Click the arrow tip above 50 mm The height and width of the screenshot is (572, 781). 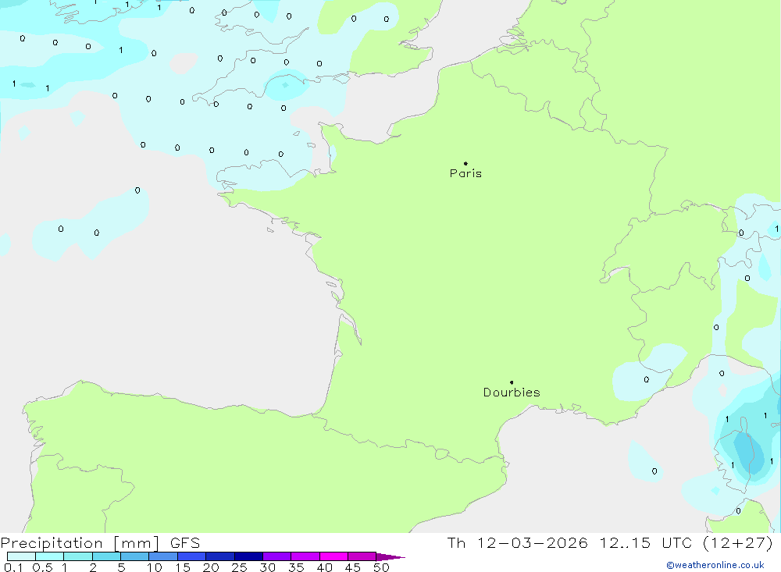(390, 557)
